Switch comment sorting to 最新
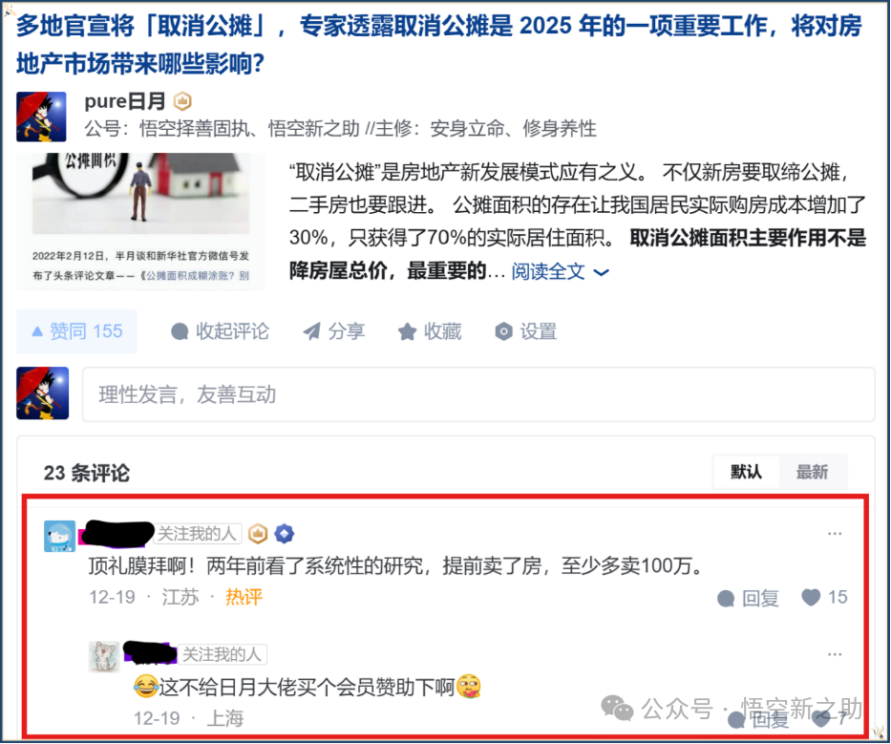The width and height of the screenshot is (891, 744). tap(812, 471)
